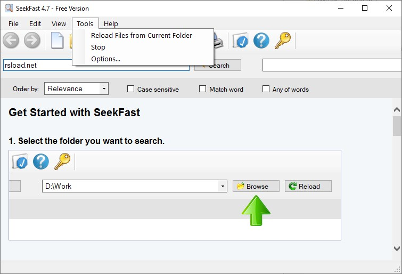Click the gold key license icon in top toolbar
This screenshot has width=402, height=274.
click(x=283, y=41)
